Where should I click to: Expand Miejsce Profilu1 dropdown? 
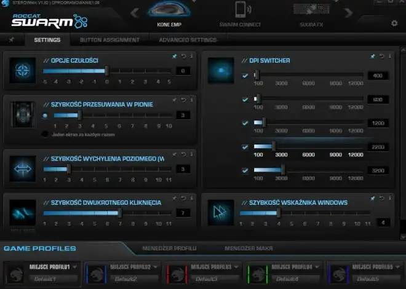(x=75, y=267)
